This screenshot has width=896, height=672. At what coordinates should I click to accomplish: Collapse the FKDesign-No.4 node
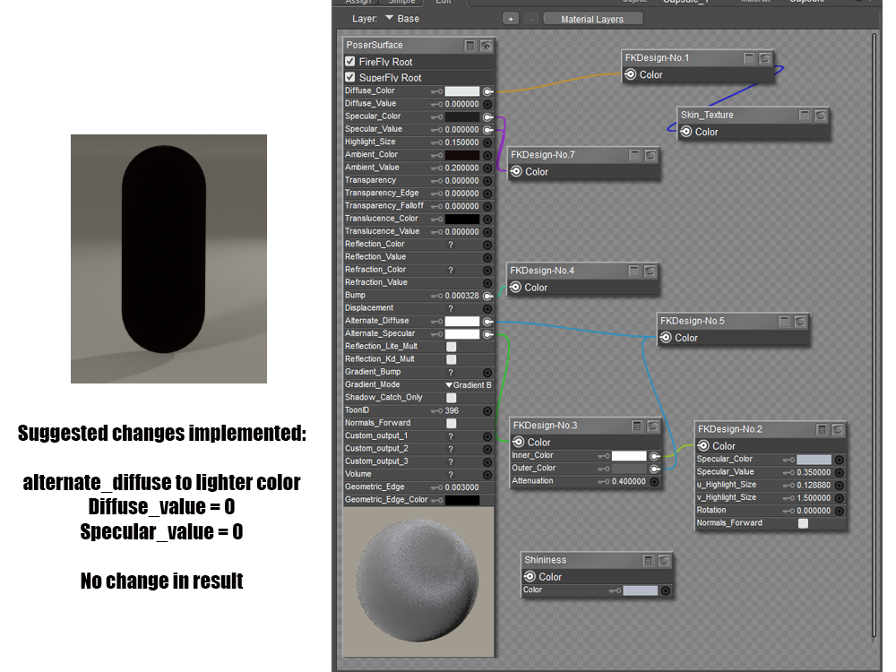pos(633,271)
